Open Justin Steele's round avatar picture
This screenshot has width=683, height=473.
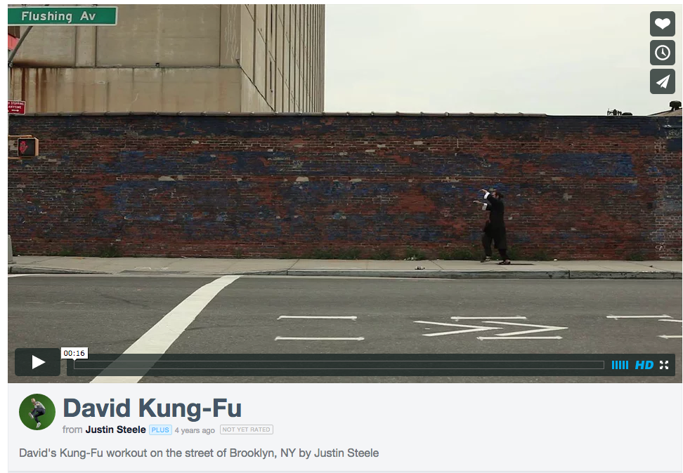coord(37,412)
